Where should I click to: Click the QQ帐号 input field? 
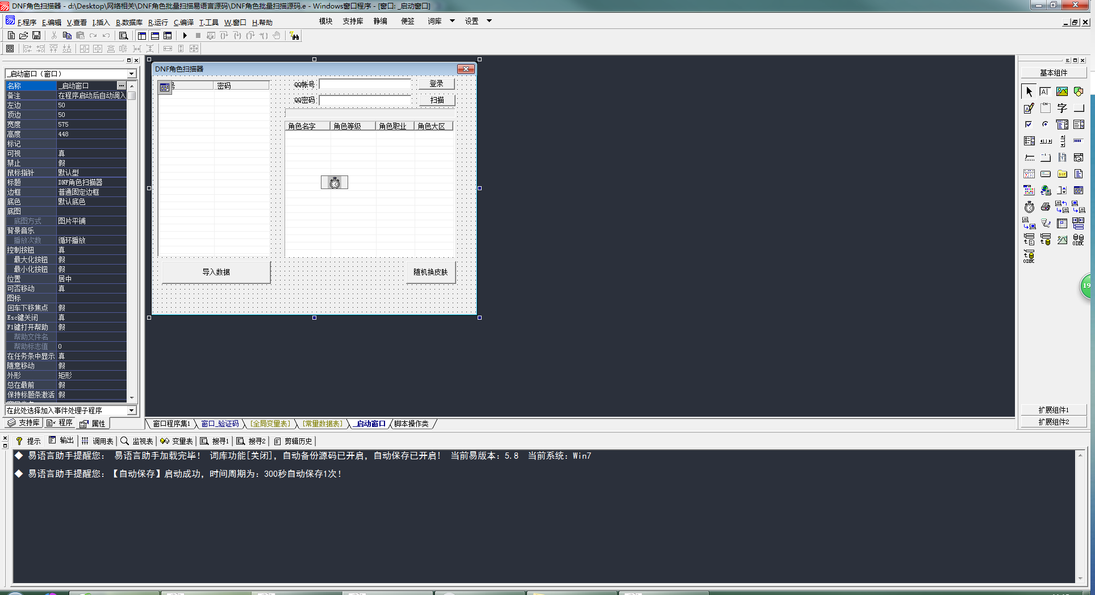[x=365, y=84]
